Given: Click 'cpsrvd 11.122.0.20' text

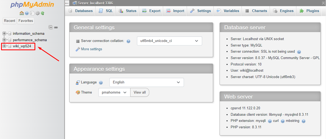Looking at the screenshot, I should tap(245, 108).
